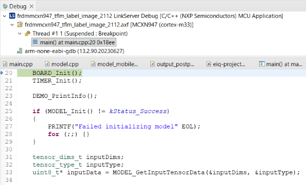306x185 pixels.
Task: Switch to the model.cpp editor tab
Action: (x=62, y=64)
